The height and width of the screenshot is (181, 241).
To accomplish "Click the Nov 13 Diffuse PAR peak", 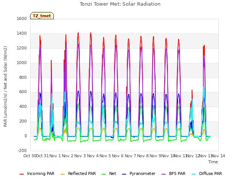I will pos(204,87).
